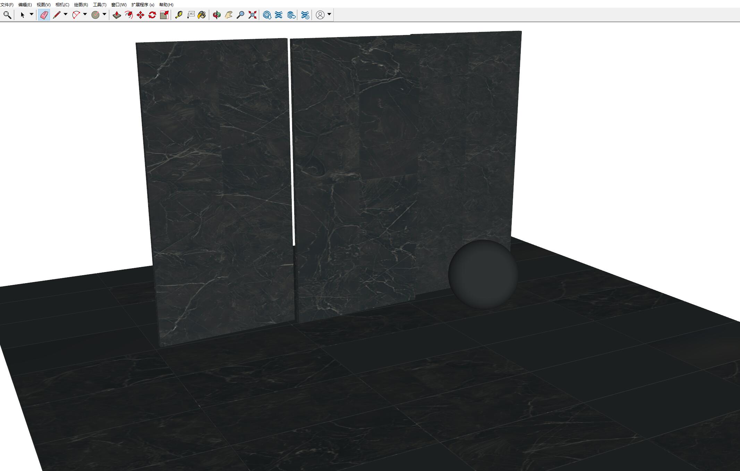Image resolution: width=740 pixels, height=471 pixels.
Task: Open the Arc tool dropdown arrow
Action: tap(85, 15)
